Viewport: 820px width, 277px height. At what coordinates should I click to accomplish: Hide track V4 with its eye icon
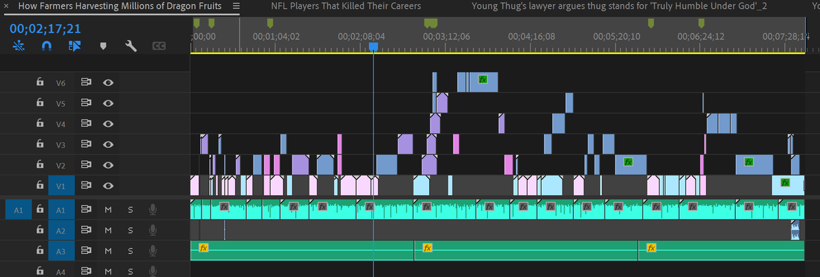(108, 123)
